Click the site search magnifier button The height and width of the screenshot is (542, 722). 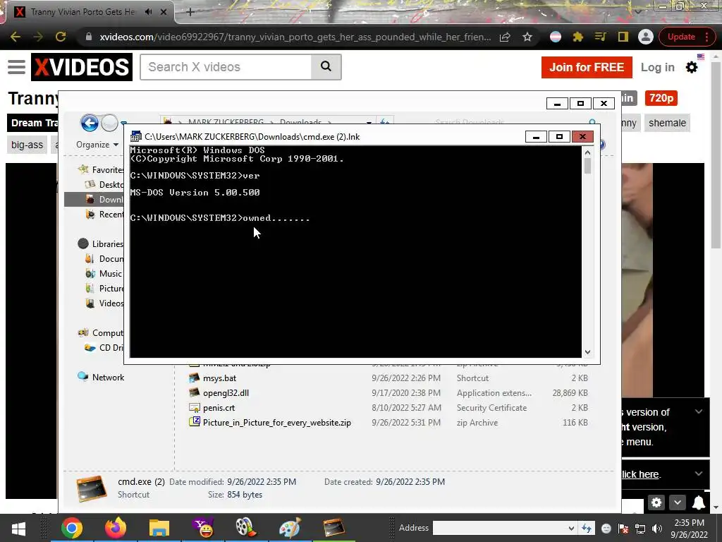[x=326, y=67]
